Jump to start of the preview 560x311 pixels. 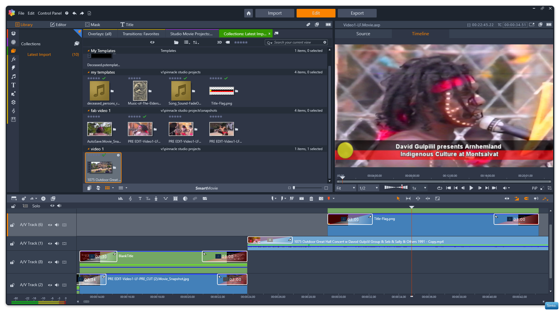448,188
